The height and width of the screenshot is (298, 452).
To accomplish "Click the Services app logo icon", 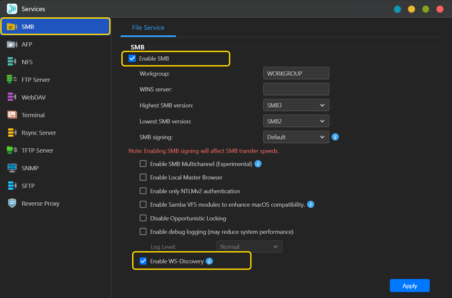I will point(12,9).
